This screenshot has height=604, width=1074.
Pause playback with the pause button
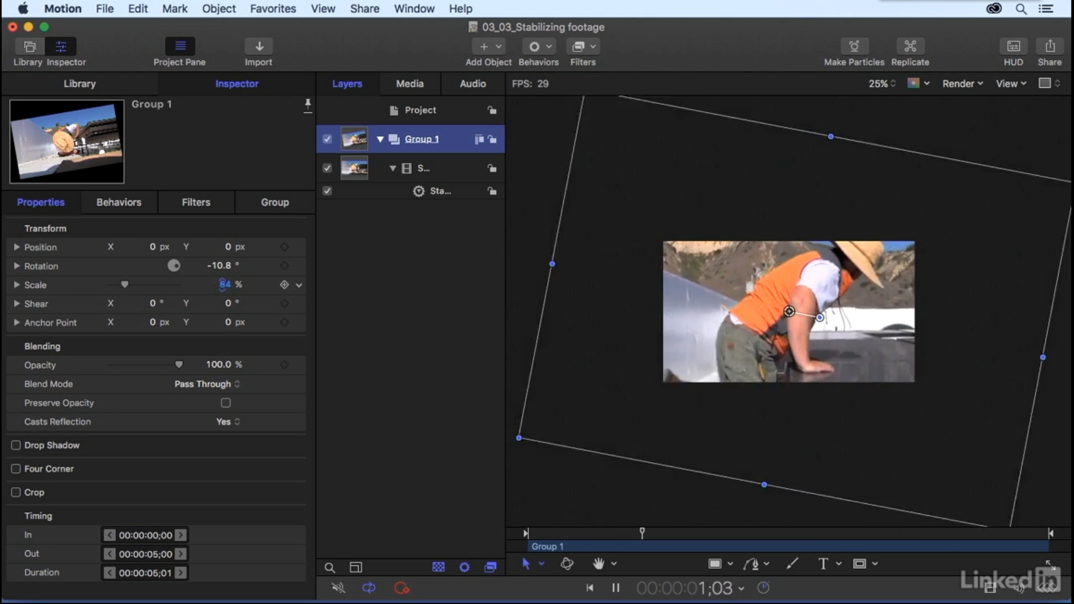(x=616, y=588)
